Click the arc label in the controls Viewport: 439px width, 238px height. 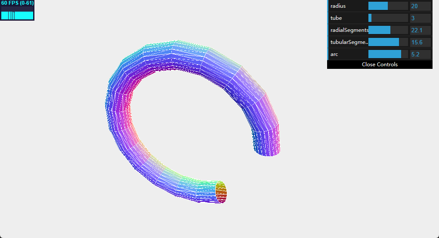tap(334, 54)
